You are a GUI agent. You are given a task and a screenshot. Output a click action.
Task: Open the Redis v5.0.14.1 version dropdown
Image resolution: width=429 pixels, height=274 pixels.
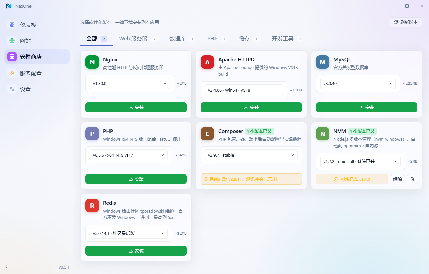129,233
